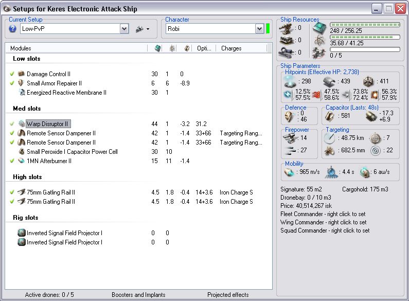This screenshot has height=301, width=409.
Task: Click the Dronebay: 0 / 10 m3 text
Action: 306,198
